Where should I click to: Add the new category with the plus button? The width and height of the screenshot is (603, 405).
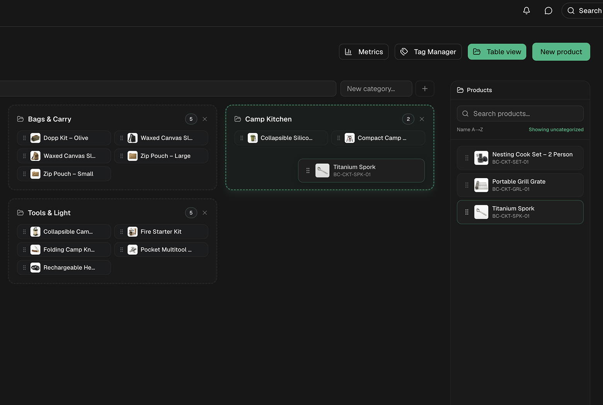point(425,89)
